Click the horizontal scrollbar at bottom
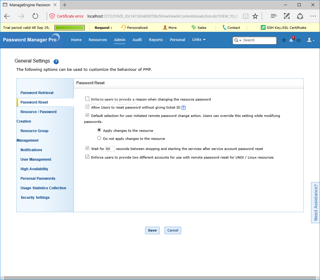Viewport: 320px width, 280px height. [x=160, y=278]
